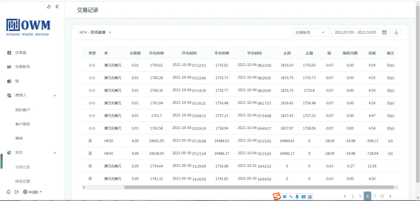Click the download export icon

tap(396, 32)
